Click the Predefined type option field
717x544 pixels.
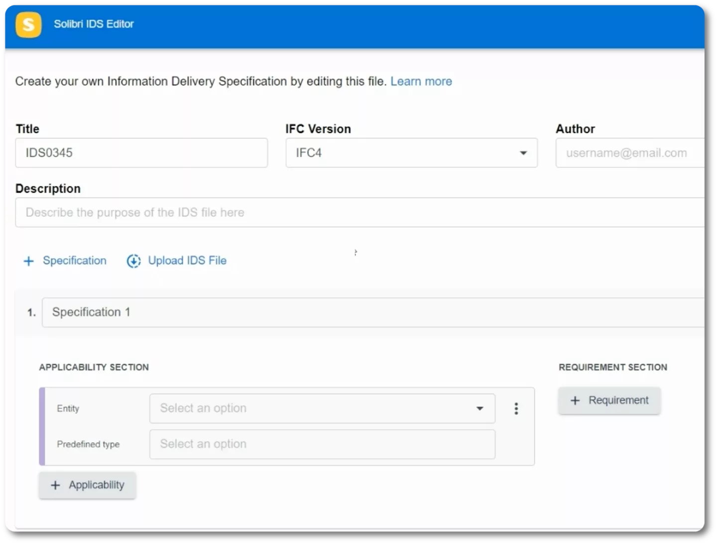[x=322, y=444]
